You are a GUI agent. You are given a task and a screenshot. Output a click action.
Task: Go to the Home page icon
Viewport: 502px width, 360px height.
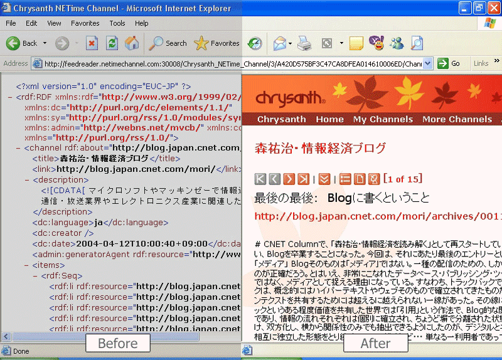click(x=132, y=43)
